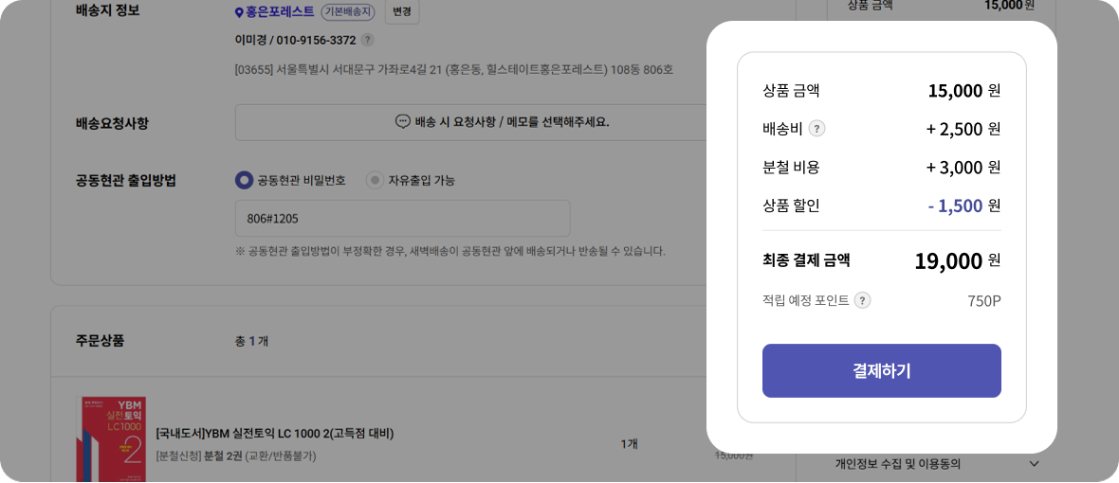
Task: Click the 변경 button for delivery address
Action: point(402,12)
